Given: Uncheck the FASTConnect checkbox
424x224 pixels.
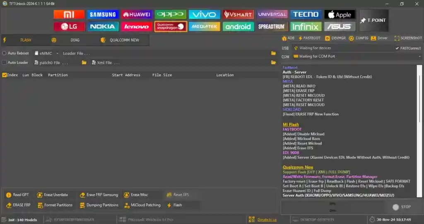Looking at the screenshot, I should (x=397, y=48).
